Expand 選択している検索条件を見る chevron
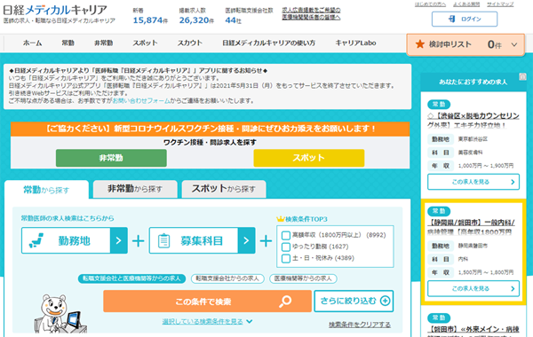 (x=250, y=321)
